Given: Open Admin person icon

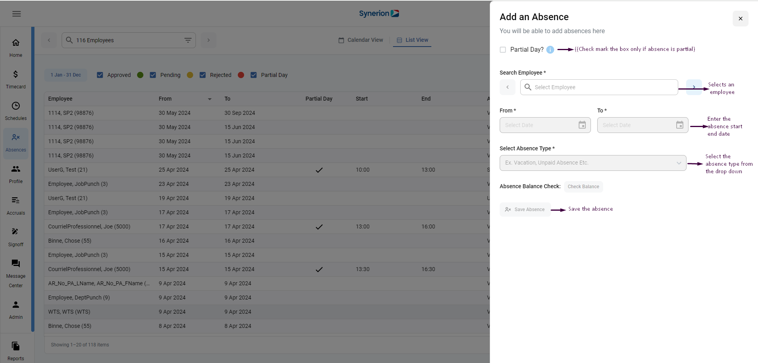Looking at the screenshot, I should [16, 305].
